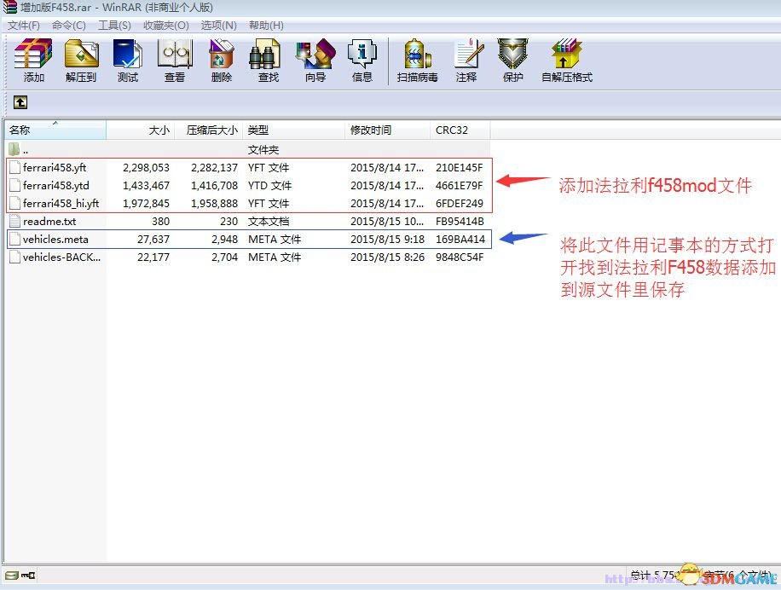Open the Commands (命令) menu

[x=69, y=25]
